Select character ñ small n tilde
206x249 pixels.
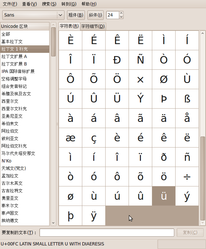(187, 157)
